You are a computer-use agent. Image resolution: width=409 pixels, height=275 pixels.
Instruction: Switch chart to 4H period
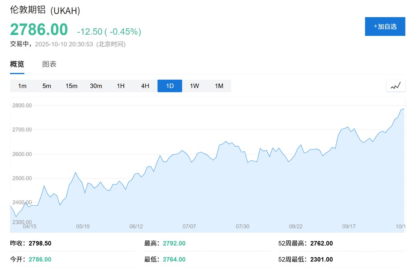[145, 86]
